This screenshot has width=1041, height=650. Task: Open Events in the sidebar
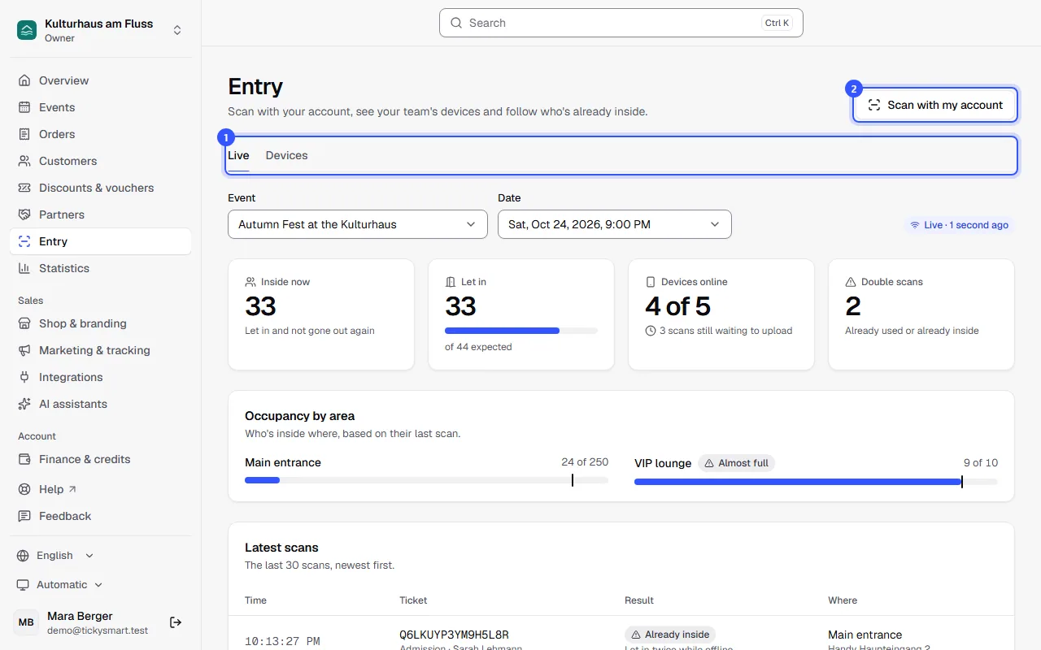click(x=101, y=107)
